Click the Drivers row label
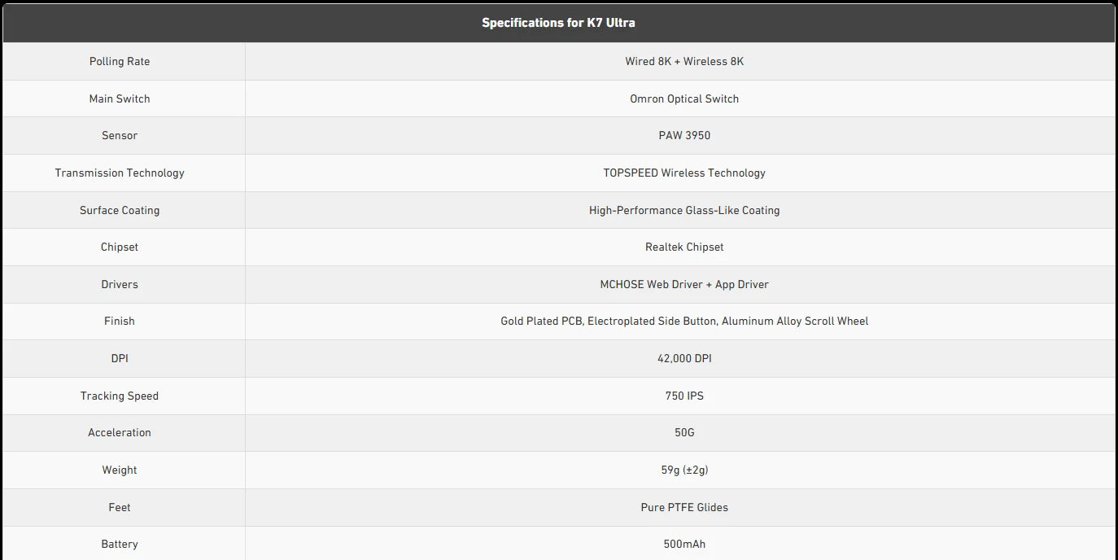Image resolution: width=1118 pixels, height=560 pixels. [120, 284]
